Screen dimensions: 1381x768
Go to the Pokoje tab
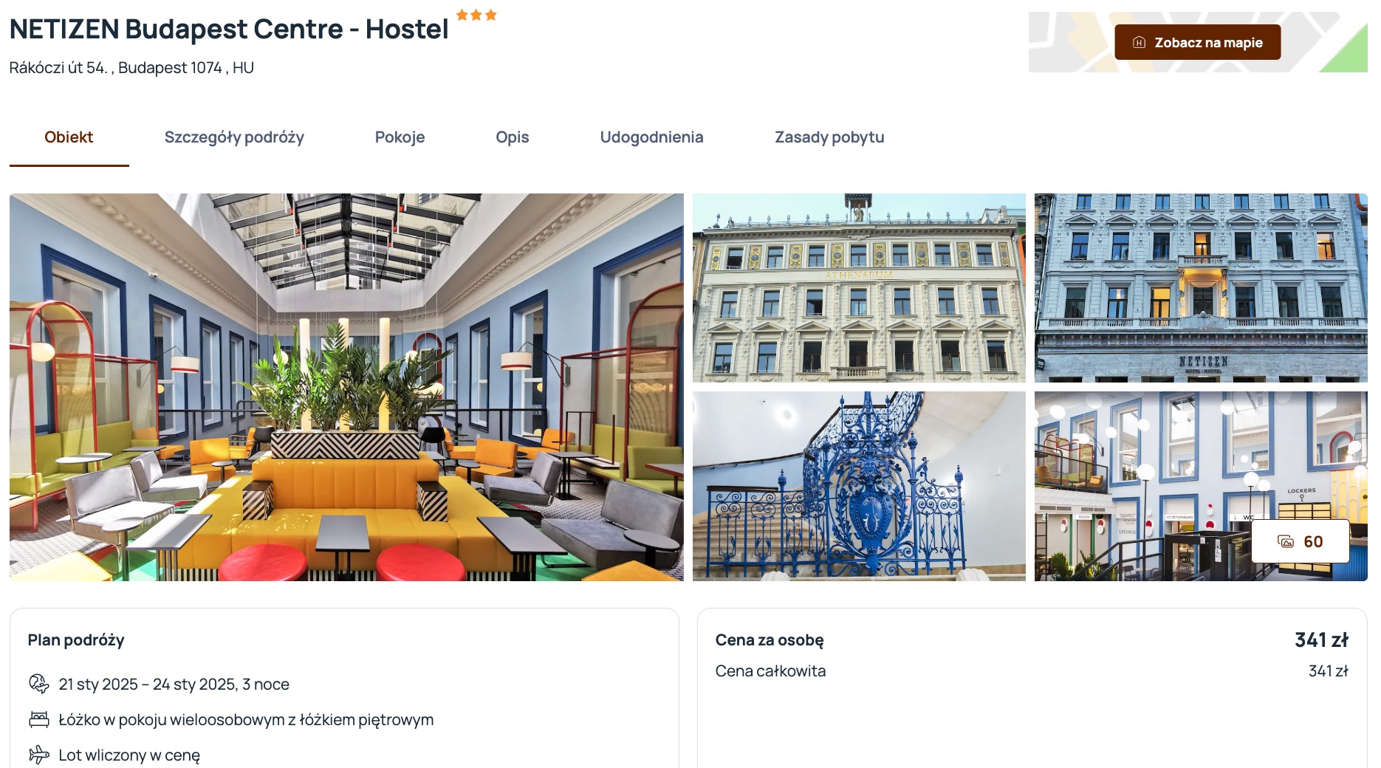(400, 137)
